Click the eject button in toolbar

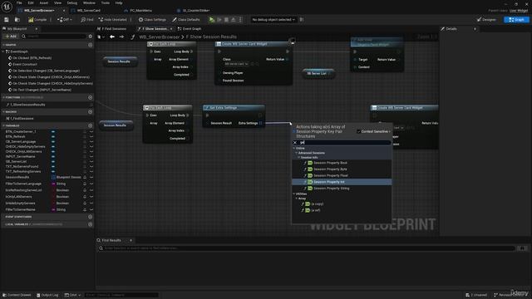coord(234,20)
